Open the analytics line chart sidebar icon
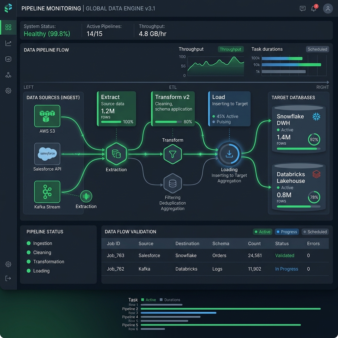This screenshot has height=338, width=338. pos(8,43)
